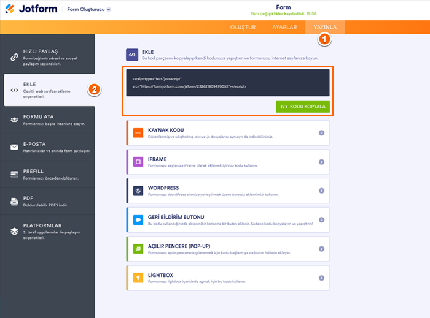The height and width of the screenshot is (318, 430).
Task: Switch to the AYARLAR tab
Action: click(284, 27)
